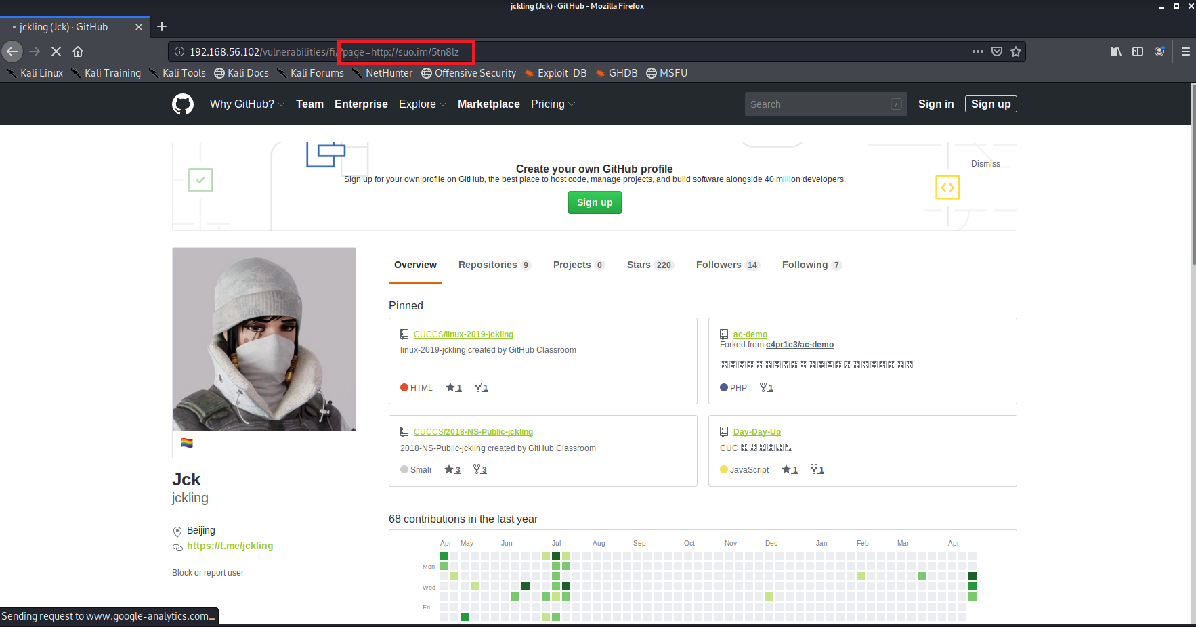Click the green Sign up button
The image size is (1196, 627).
click(595, 202)
